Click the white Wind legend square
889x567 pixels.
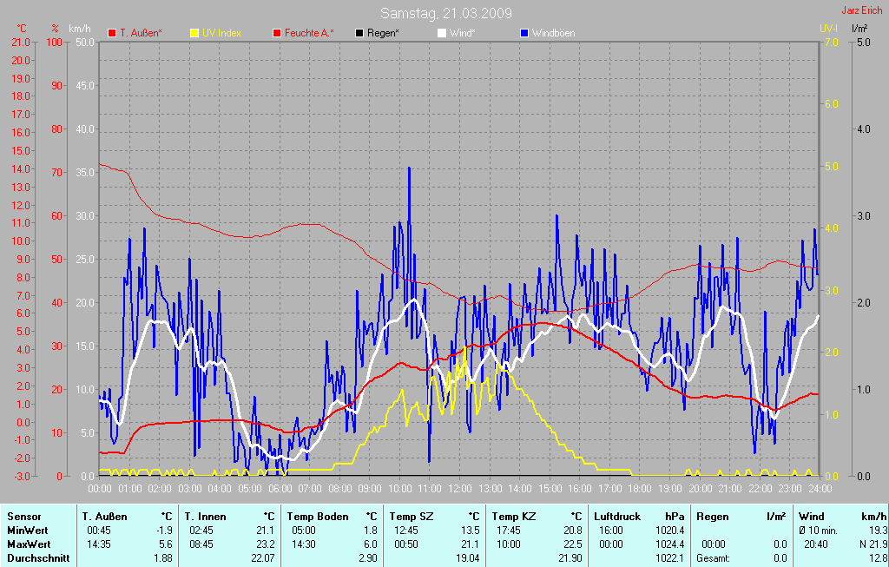(x=442, y=33)
